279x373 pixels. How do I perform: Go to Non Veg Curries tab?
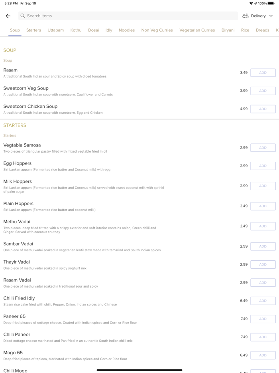(x=157, y=30)
